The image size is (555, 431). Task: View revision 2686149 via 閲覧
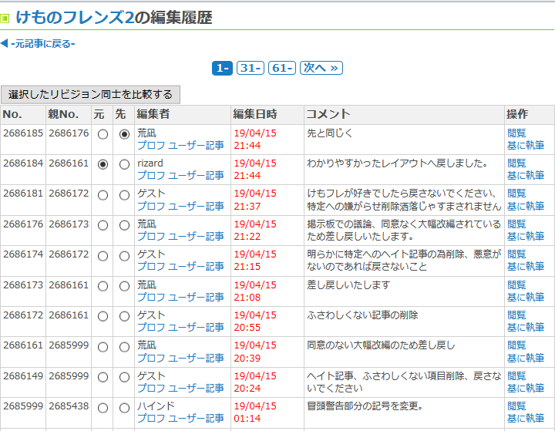tap(516, 375)
